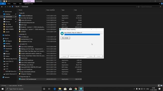Open Quick access in the sidebar
Screen dimensions: 163x91
(x=8, y=12)
